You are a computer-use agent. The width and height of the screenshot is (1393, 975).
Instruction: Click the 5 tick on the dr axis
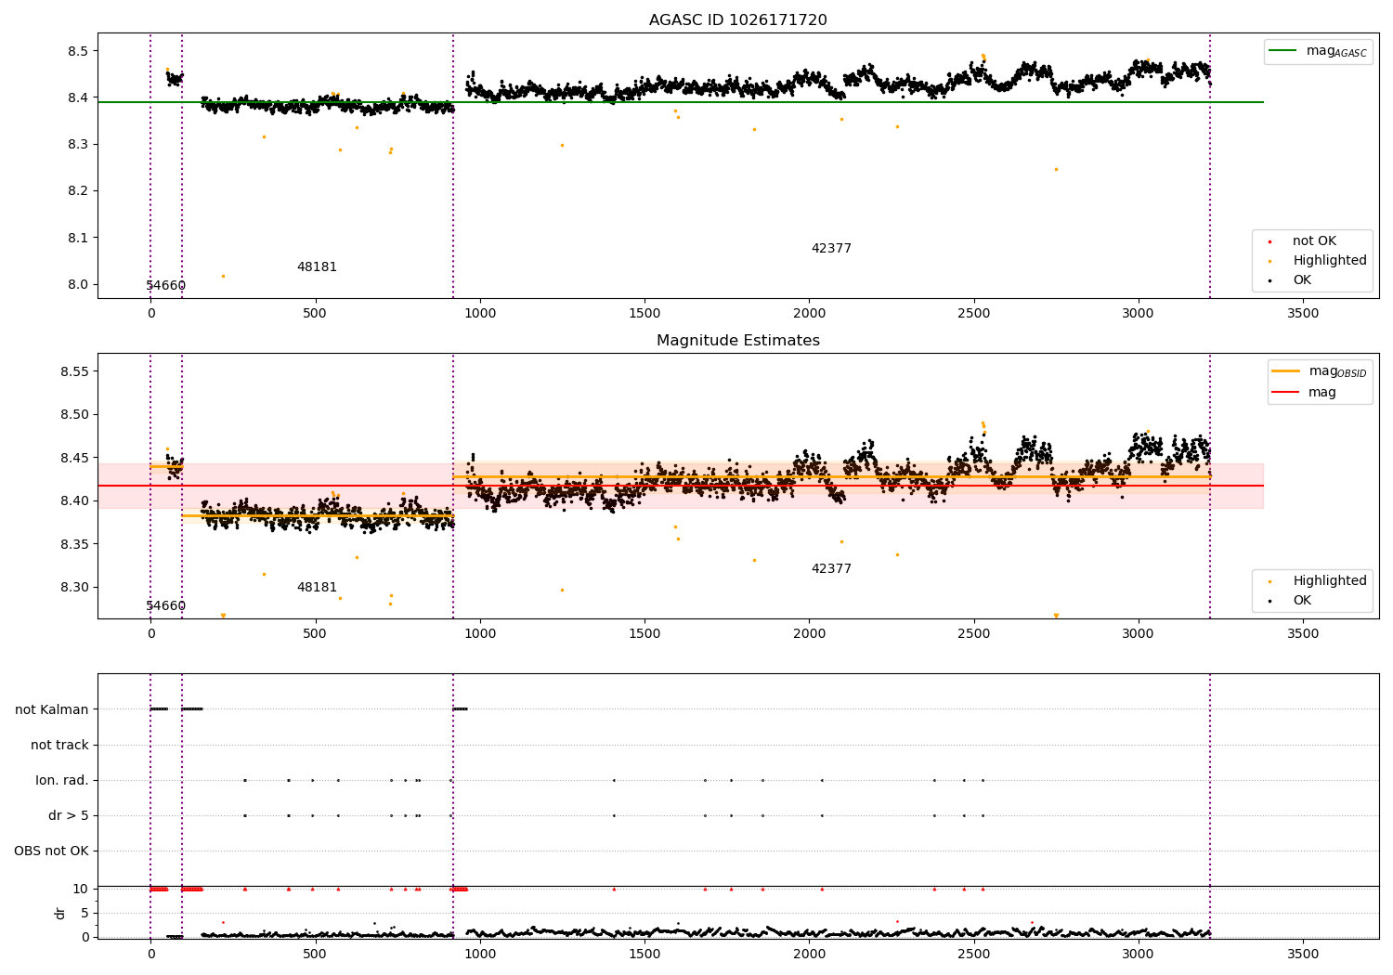[x=85, y=913]
